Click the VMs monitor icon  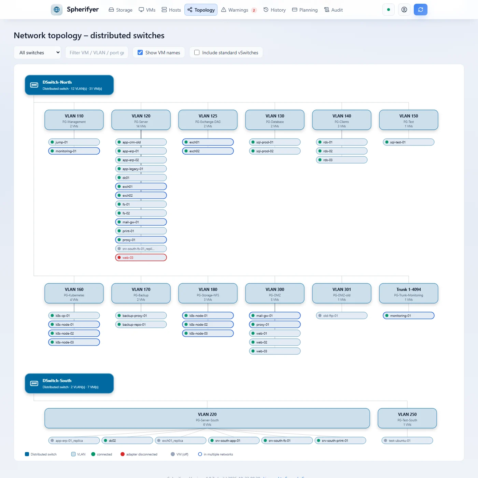(x=141, y=10)
